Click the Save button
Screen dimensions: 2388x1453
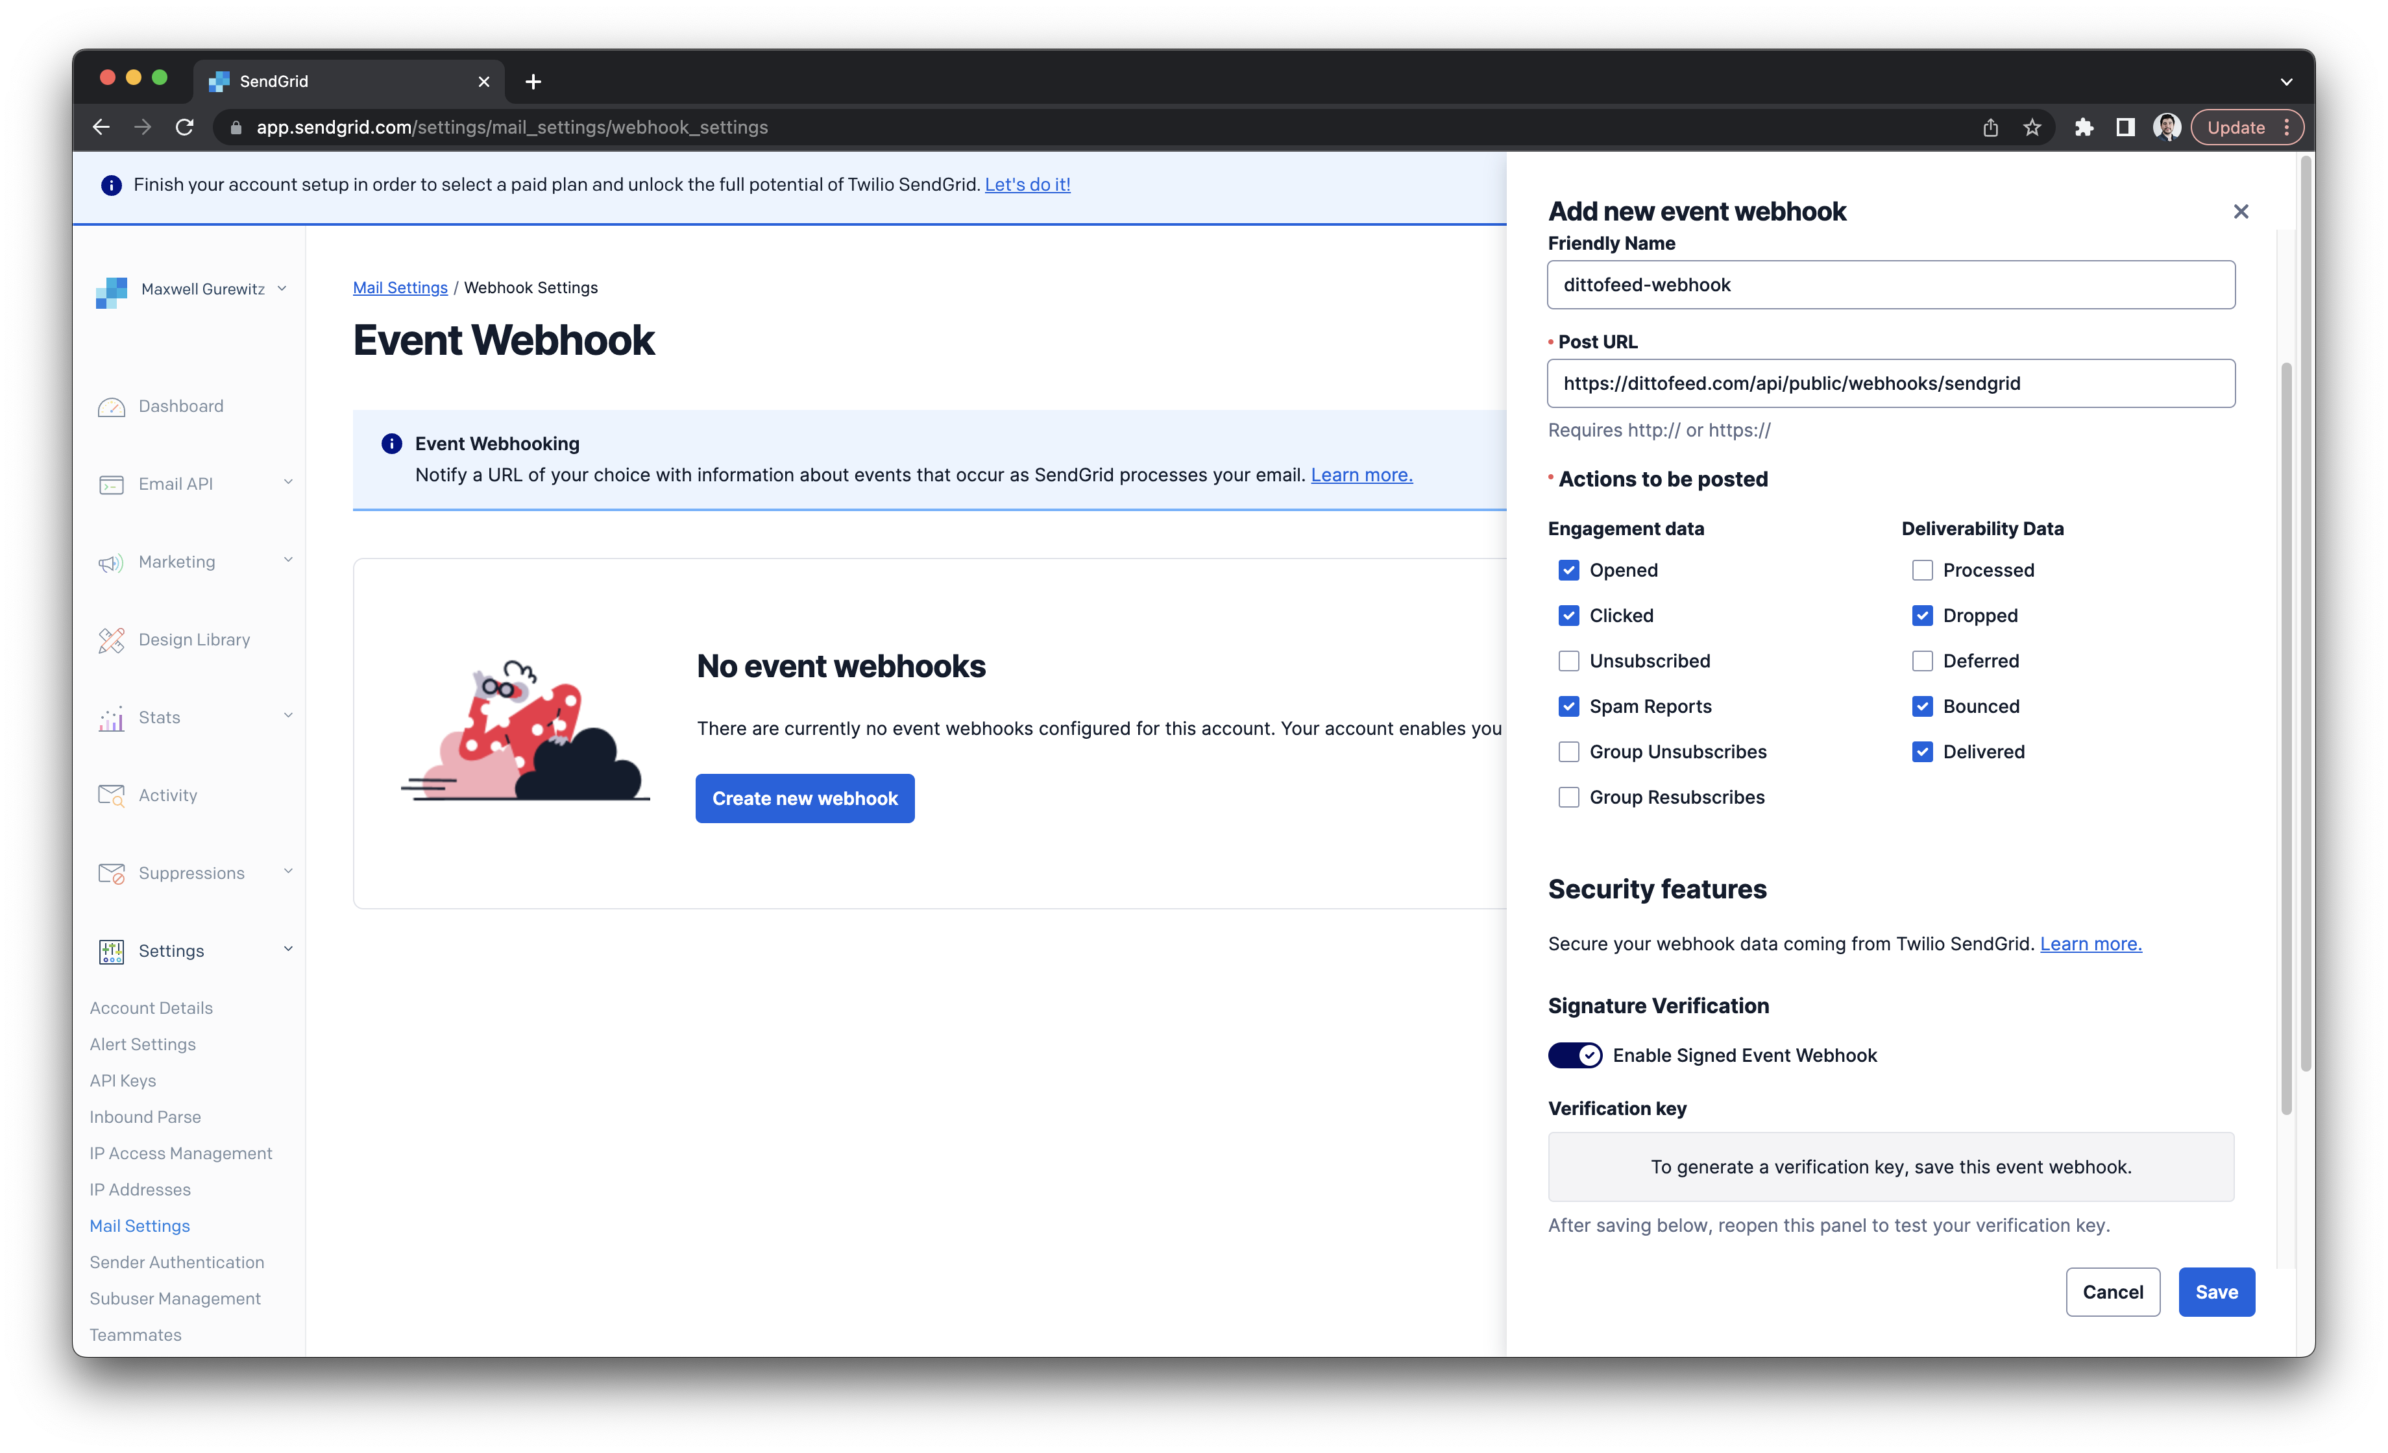click(x=2217, y=1292)
